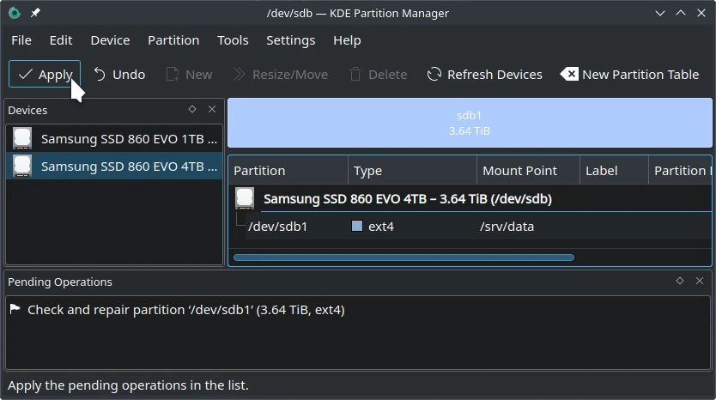Screen dimensions: 716x400
Task: Click the sdb1 partition graphic bar
Action: 470,123
